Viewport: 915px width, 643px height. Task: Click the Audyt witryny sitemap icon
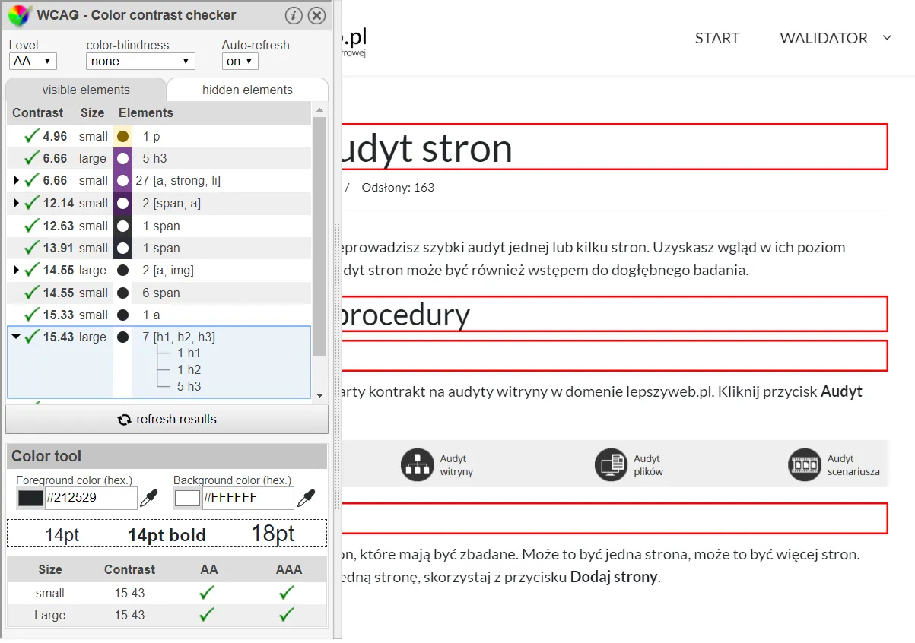tap(417, 465)
